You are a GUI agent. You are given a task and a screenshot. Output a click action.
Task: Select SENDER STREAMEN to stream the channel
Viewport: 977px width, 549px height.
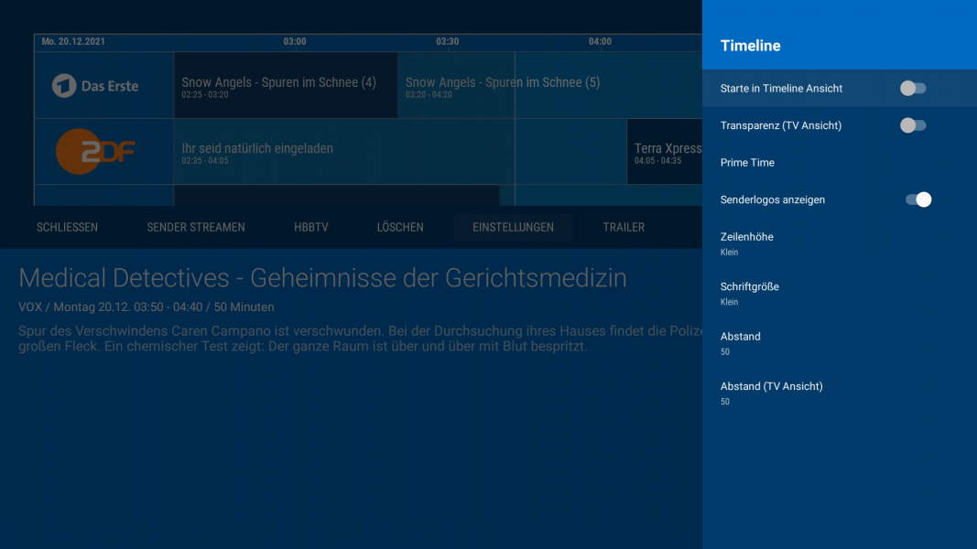click(x=195, y=227)
